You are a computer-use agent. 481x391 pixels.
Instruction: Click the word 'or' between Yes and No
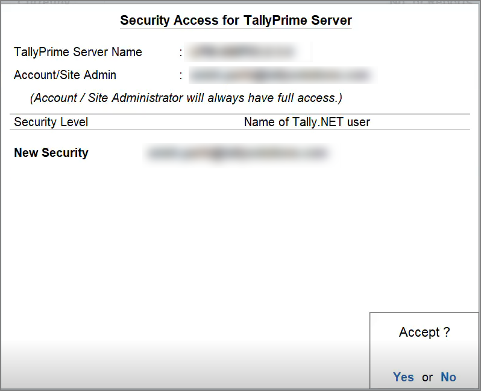click(427, 378)
